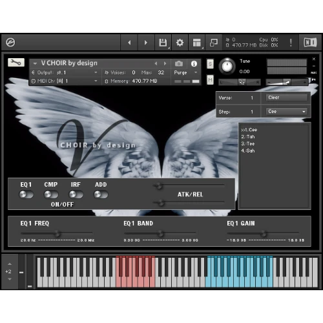Click the Max voices value 32
323x323 pixels.
coord(161,72)
